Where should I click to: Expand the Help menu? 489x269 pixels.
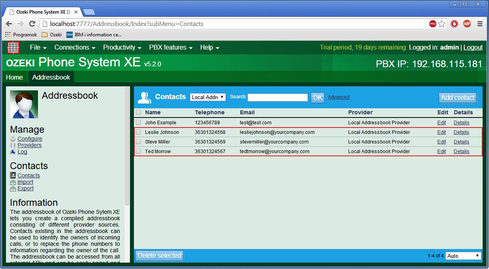click(x=210, y=47)
